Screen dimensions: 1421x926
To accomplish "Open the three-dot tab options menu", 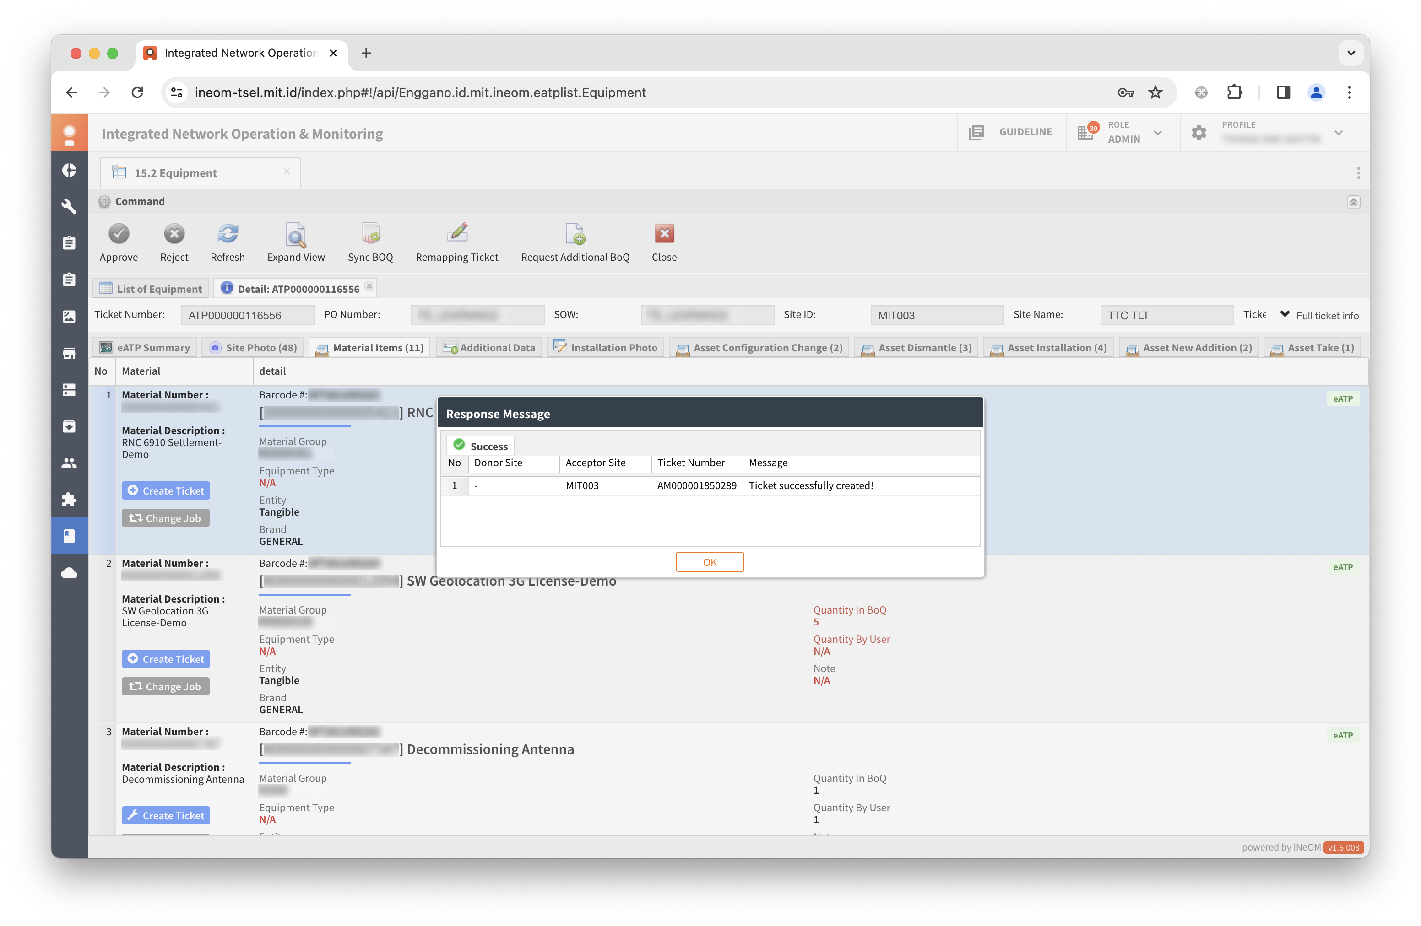I will [1358, 173].
